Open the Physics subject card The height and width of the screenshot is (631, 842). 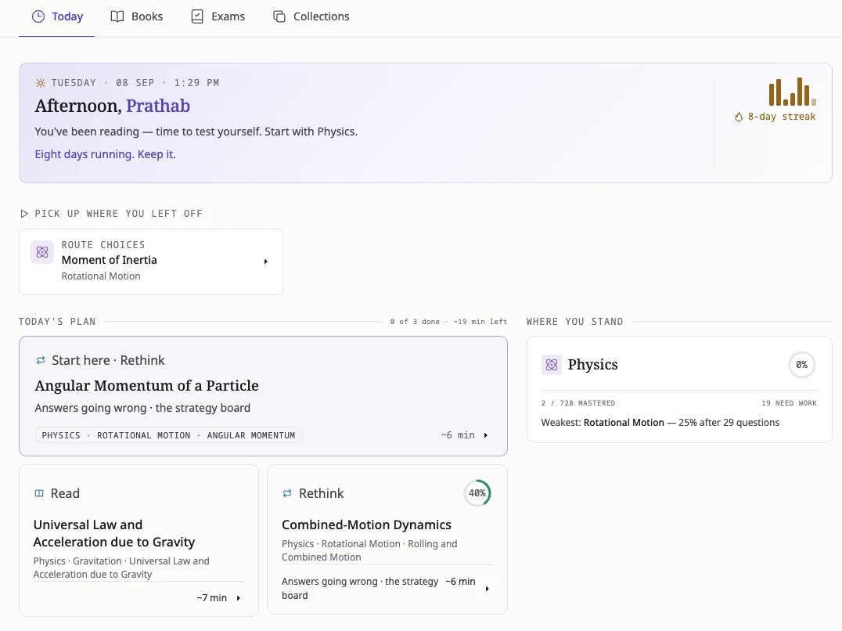pyautogui.click(x=679, y=389)
